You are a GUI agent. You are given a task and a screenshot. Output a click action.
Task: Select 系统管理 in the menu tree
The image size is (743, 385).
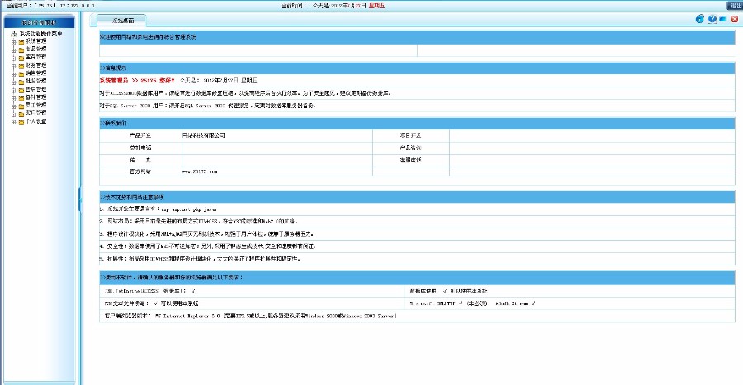(35, 41)
